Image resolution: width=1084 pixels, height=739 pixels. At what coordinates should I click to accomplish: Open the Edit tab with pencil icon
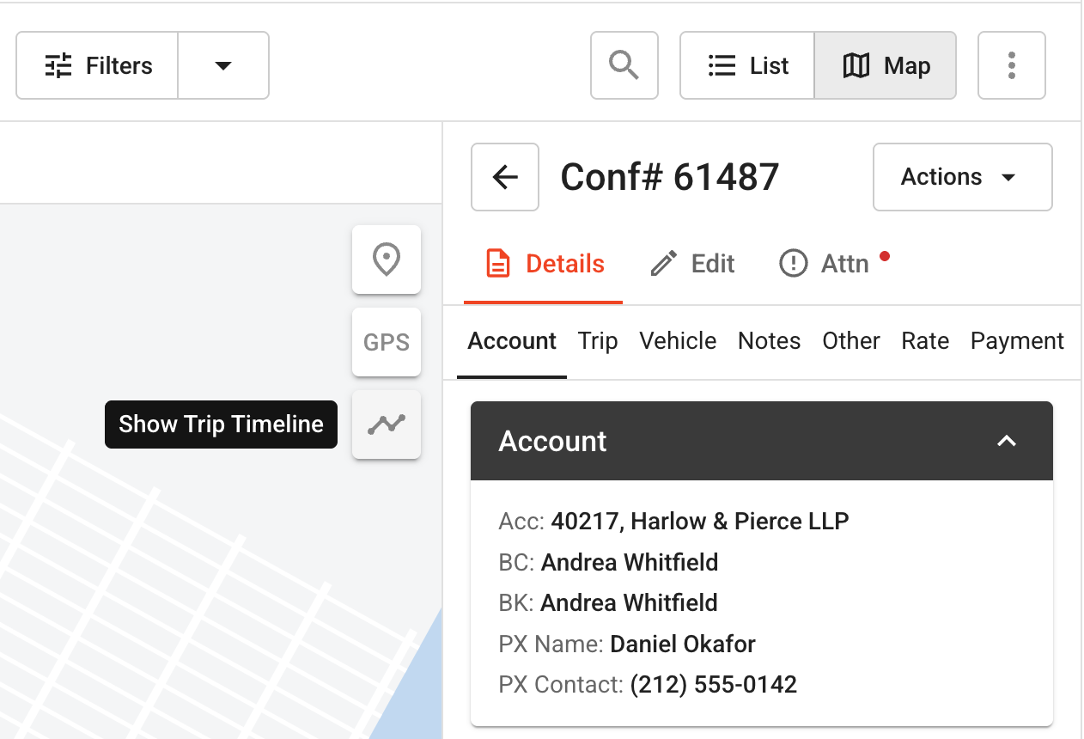692,263
